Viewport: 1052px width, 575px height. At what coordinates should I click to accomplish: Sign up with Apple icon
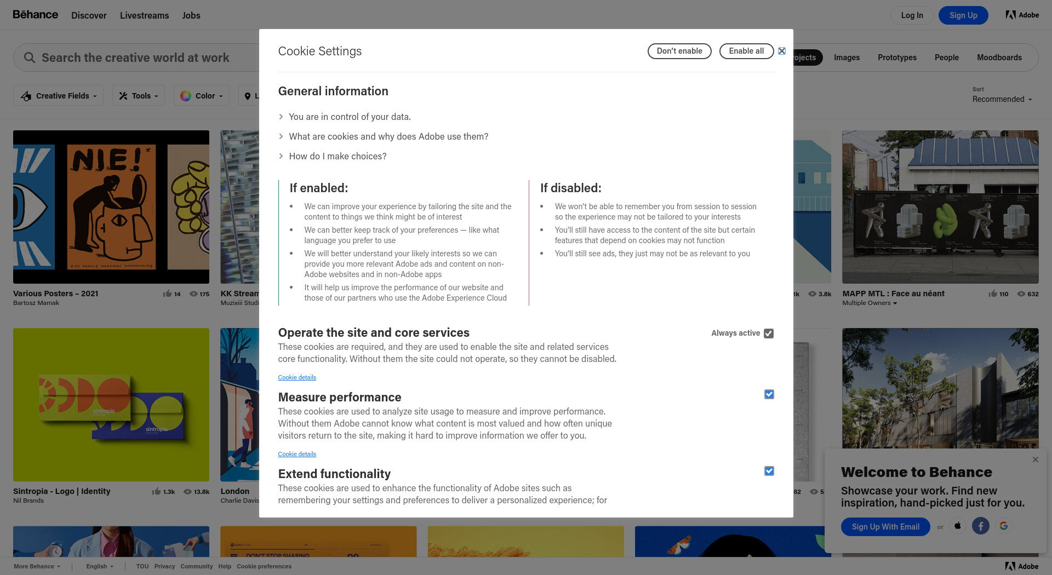[x=958, y=526]
